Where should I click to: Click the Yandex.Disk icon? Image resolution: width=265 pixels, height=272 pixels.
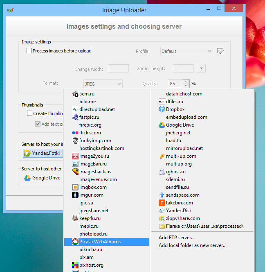tap(162, 211)
